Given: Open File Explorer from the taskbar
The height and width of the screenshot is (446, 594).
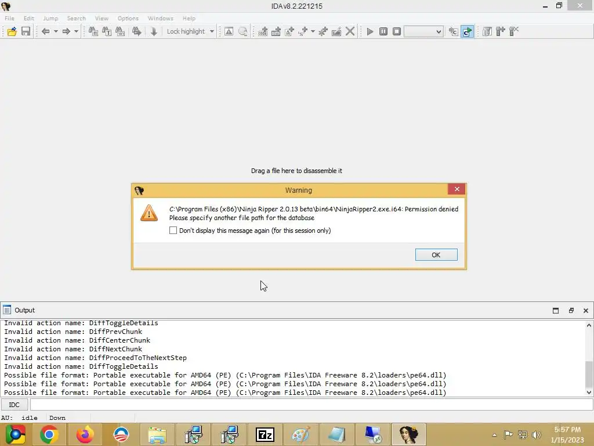Looking at the screenshot, I should [157, 434].
